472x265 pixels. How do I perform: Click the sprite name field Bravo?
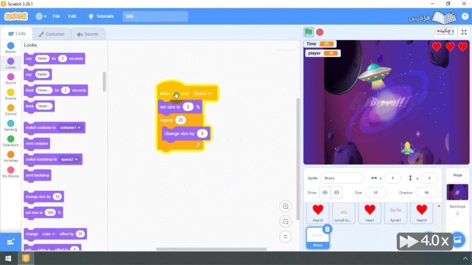[x=342, y=178]
